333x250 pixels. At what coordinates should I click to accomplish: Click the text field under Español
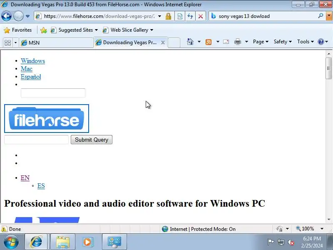tap(53, 93)
